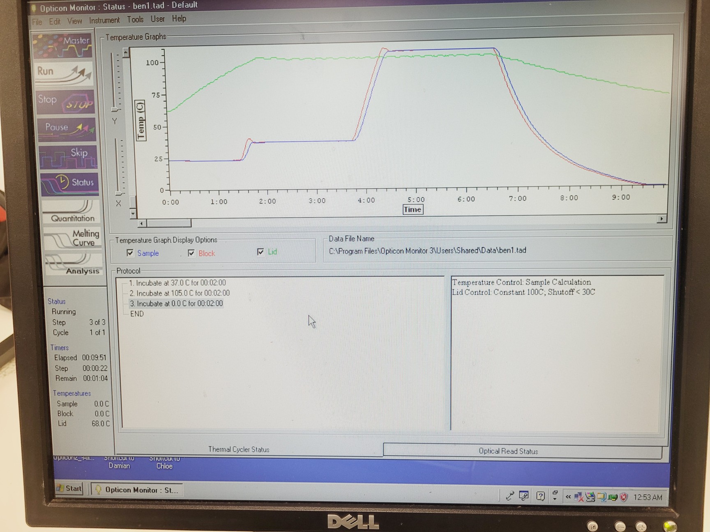Click Lid temperature value 68.0 C
Viewport: 710px width, 532px height.
tap(101, 423)
